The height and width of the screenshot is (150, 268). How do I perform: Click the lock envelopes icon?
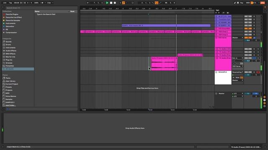point(228,12)
